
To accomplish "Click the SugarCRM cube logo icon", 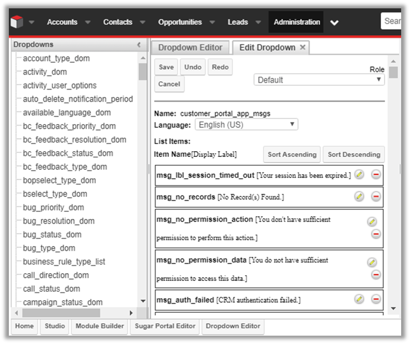I will 17,22.
